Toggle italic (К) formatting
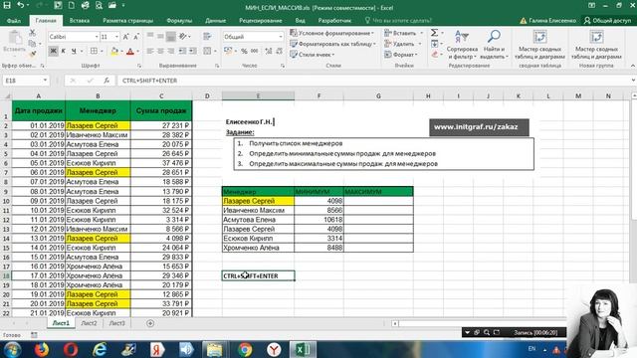This screenshot has width=637, height=358. tap(64, 51)
